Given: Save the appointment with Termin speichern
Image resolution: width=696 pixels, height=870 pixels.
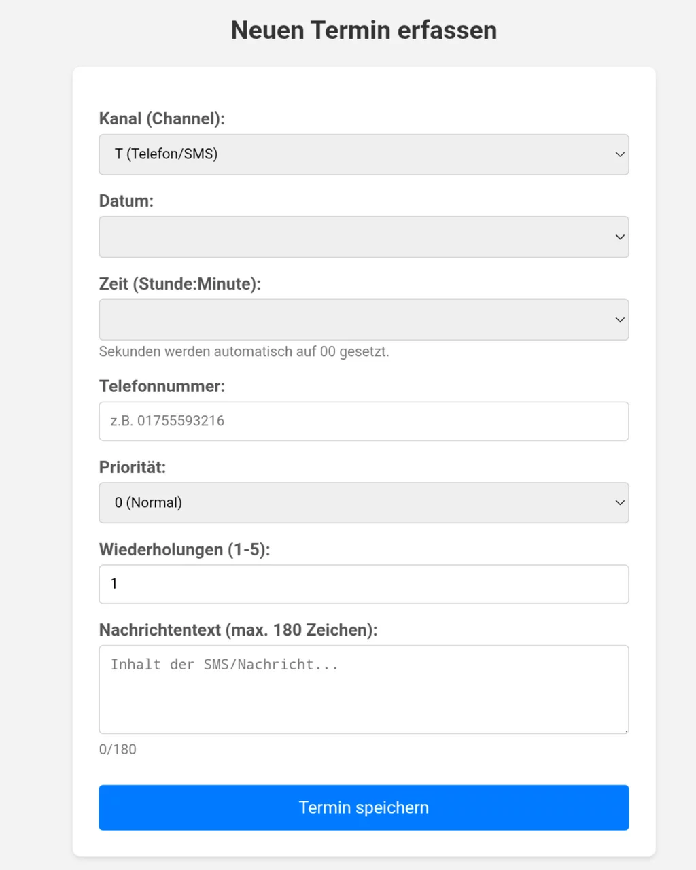Looking at the screenshot, I should click(x=364, y=807).
